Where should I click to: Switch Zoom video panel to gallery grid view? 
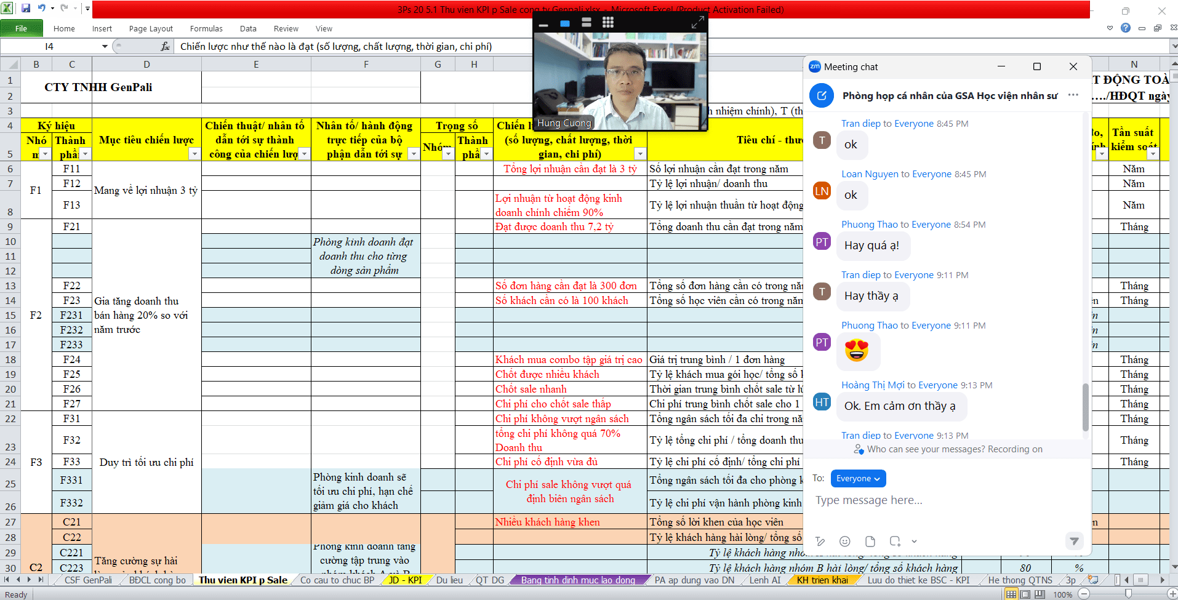click(607, 23)
